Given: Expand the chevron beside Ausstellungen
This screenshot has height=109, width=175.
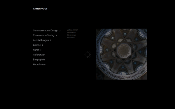Looking at the screenshot, I should (x=50, y=40).
